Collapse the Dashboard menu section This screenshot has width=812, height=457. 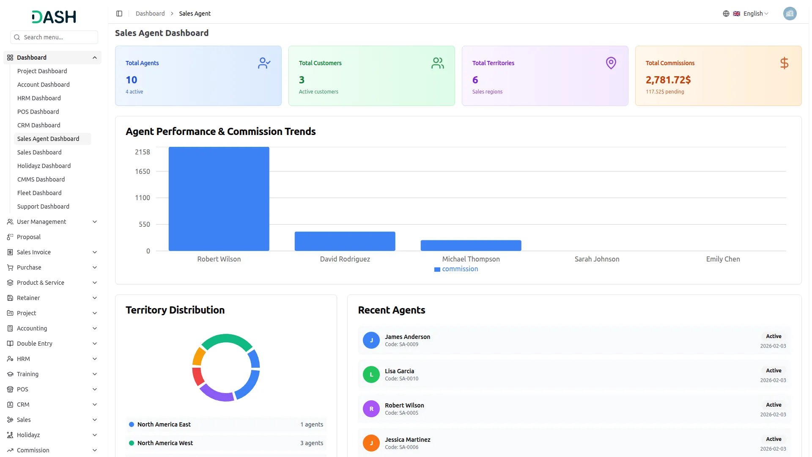95,58
